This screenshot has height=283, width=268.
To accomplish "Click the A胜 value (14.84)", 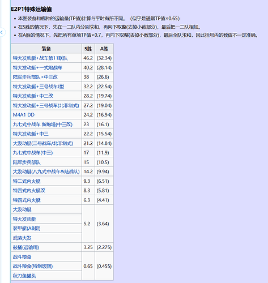I will (x=104, y=143).
